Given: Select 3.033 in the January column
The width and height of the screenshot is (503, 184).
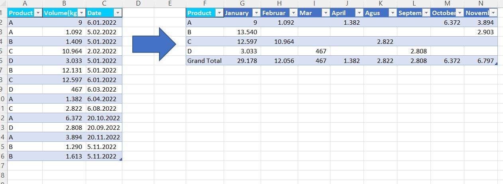Looking at the screenshot, I should (x=242, y=51).
